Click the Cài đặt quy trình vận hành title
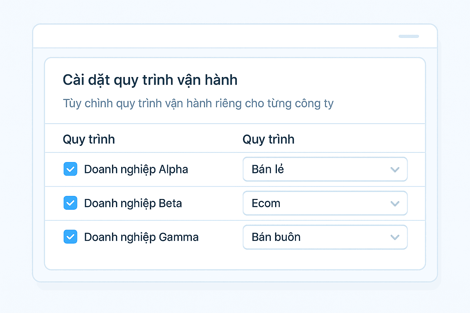 150,80
